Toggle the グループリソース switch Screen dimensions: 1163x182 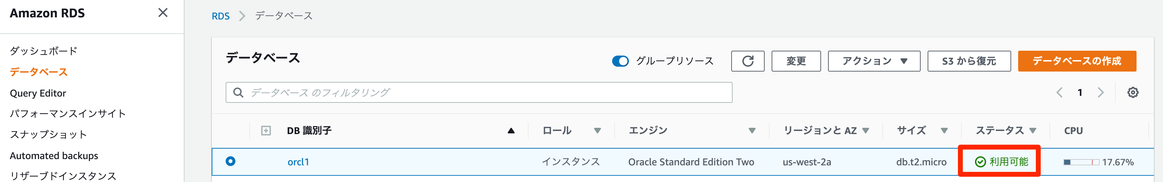tap(620, 61)
